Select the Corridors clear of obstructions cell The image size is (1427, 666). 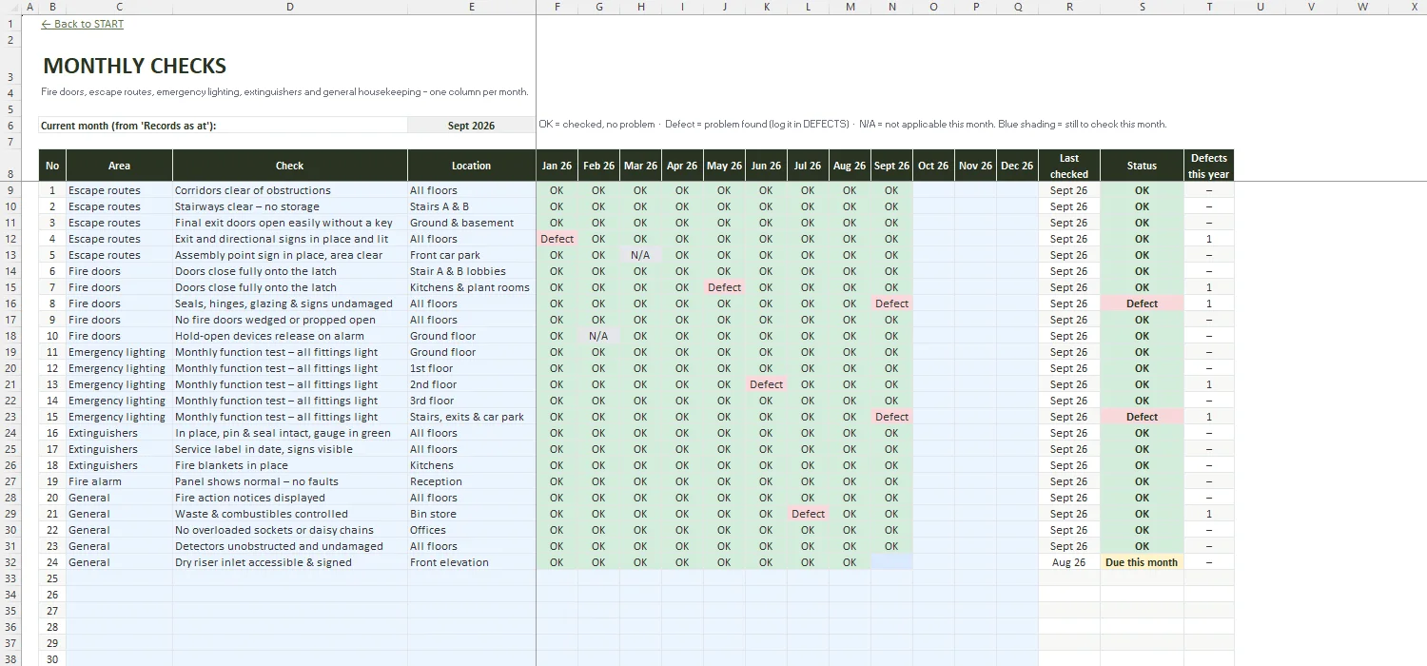[x=290, y=190]
